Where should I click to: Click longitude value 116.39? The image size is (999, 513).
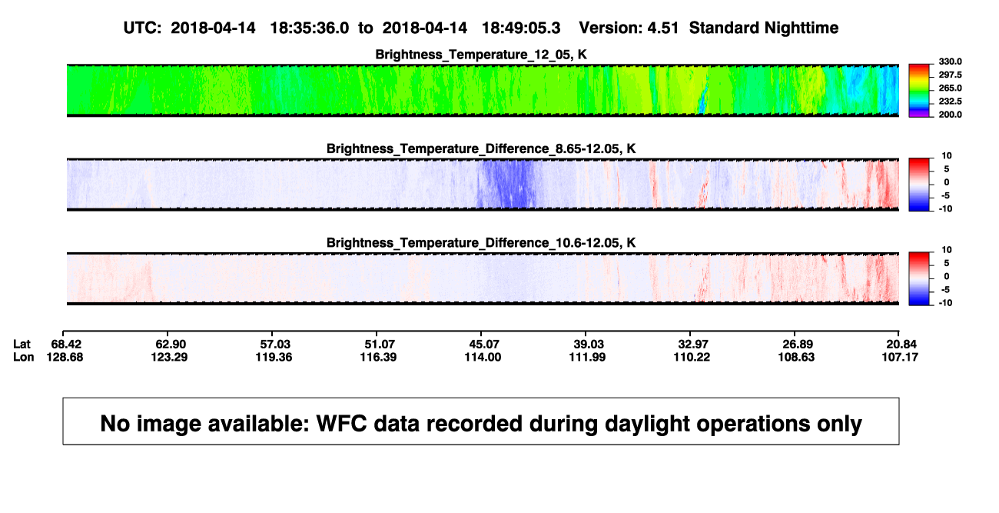point(380,357)
